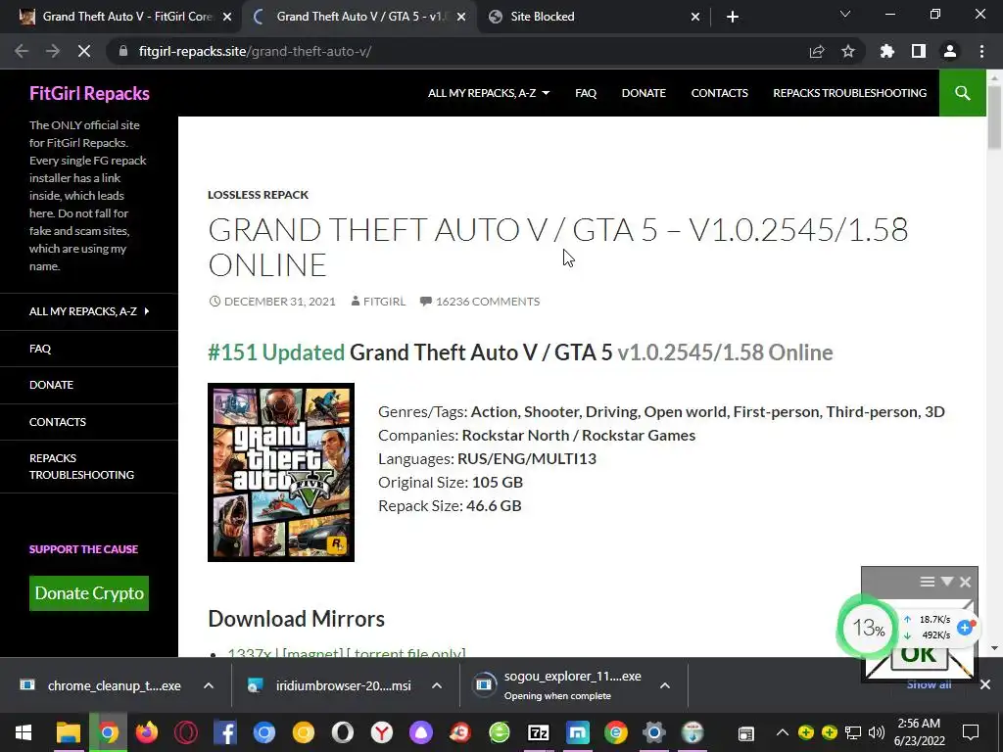Launch Maxthon browser from the taskbar
Screen dimensions: 1003x752
(578, 732)
